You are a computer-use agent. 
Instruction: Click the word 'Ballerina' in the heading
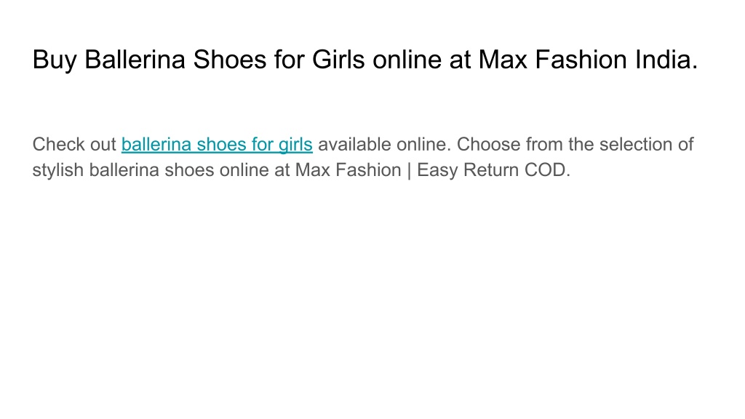pos(135,60)
